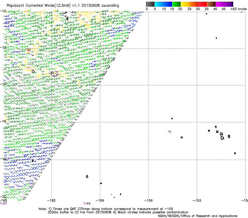The width and height of the screenshot is (248, 218).
Task: Click the cyan 5-10 knots color swatch
Action: (159, 4)
